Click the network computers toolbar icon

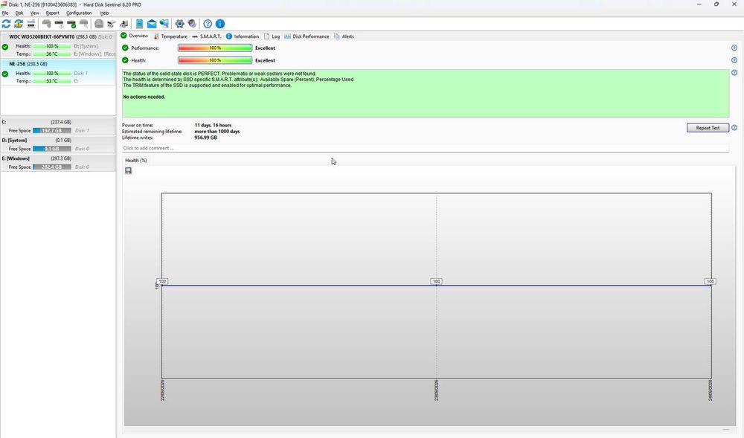pos(164,24)
